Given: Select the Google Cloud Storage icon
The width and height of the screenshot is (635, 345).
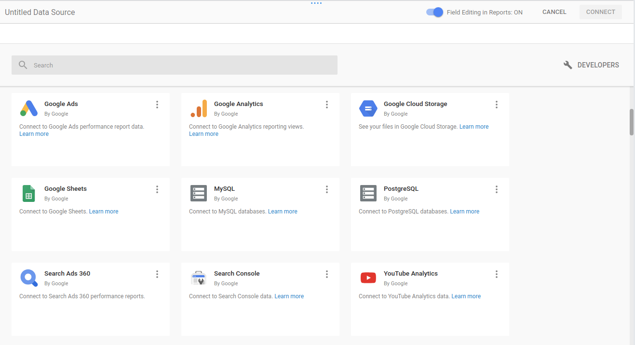Looking at the screenshot, I should point(368,108).
